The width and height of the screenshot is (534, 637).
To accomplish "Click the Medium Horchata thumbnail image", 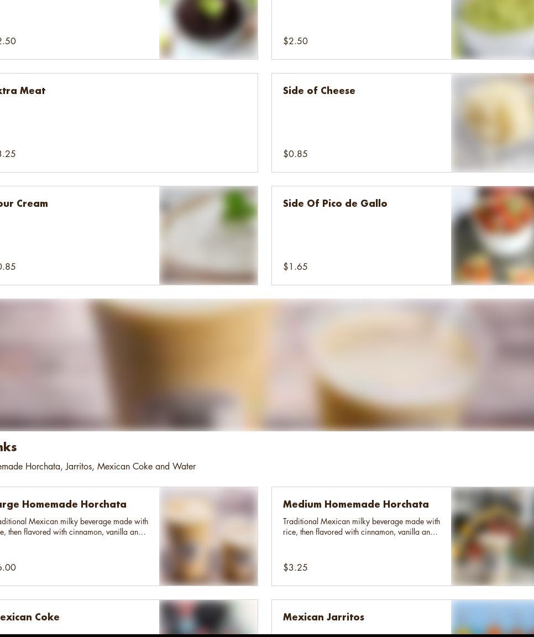I will click(x=493, y=536).
